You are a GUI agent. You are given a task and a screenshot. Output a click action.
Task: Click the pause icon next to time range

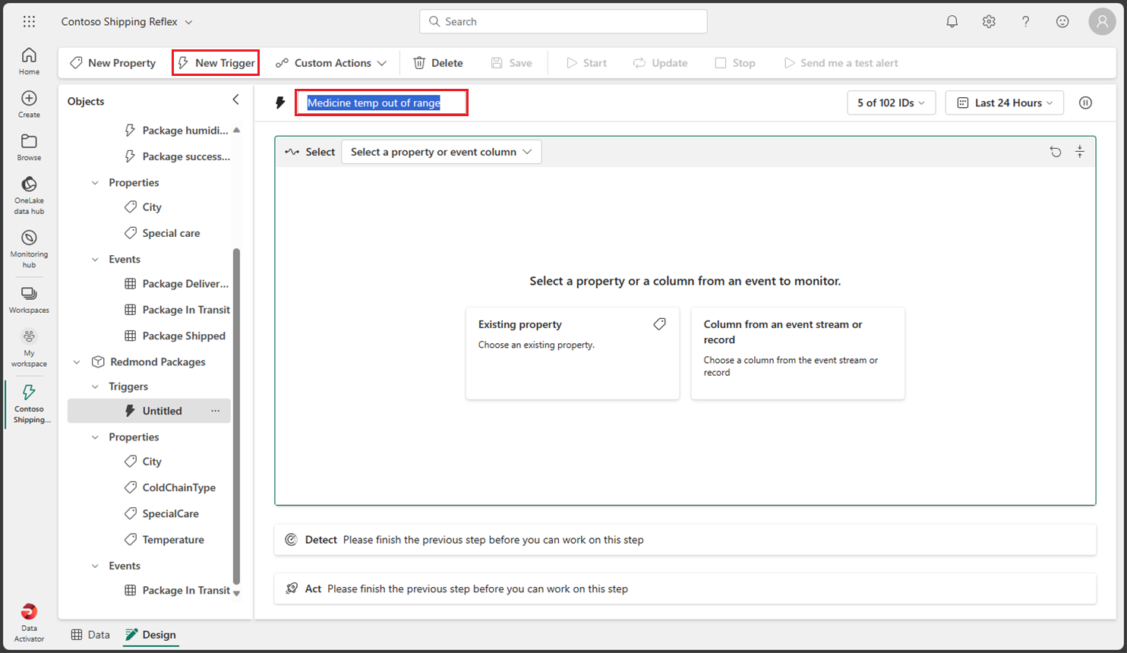[x=1085, y=103]
